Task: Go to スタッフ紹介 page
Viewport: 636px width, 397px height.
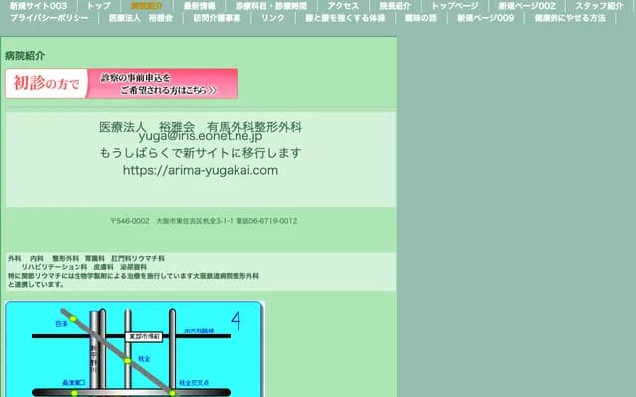Action: (599, 6)
